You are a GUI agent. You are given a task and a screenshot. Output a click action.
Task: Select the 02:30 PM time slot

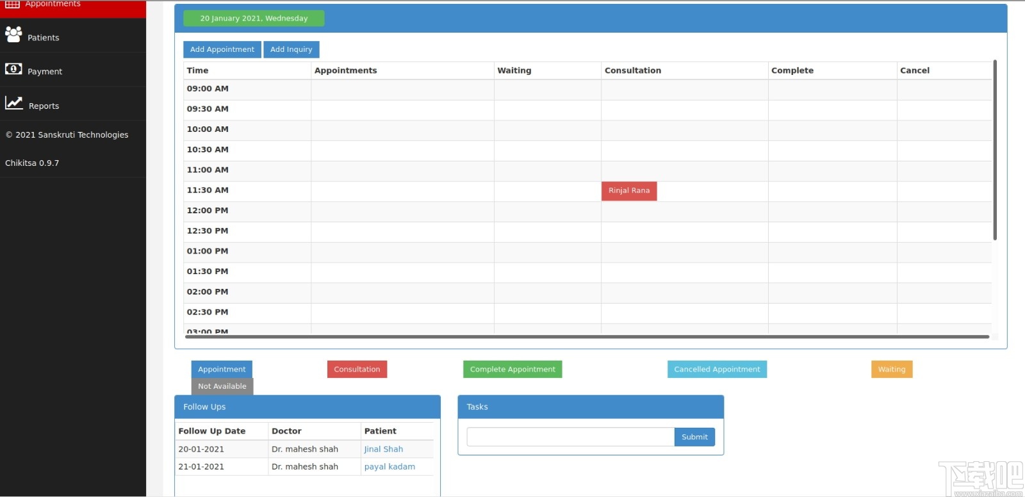208,313
